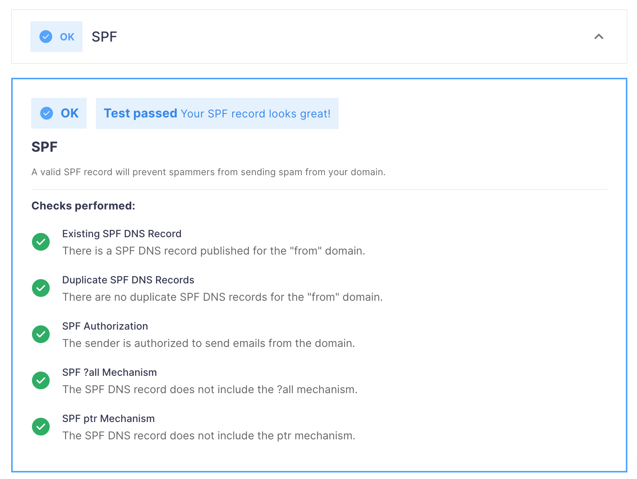
Task: Click green check for SPF ptr Mechanism
Action: (41, 427)
